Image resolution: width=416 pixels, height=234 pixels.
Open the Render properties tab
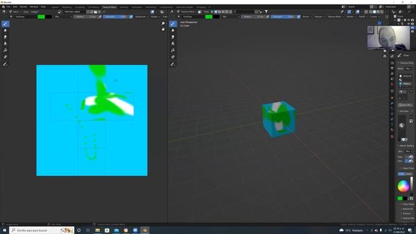click(392, 63)
